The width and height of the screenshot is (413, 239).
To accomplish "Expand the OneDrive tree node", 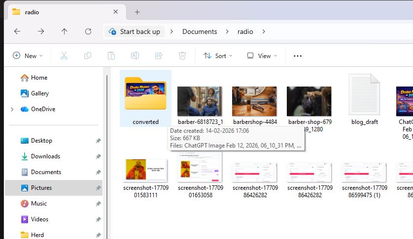I will (12, 109).
